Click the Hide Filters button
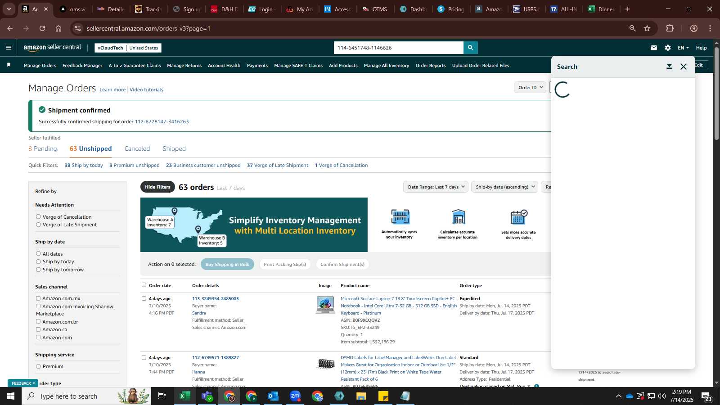This screenshot has height=405, width=720. pyautogui.click(x=157, y=187)
